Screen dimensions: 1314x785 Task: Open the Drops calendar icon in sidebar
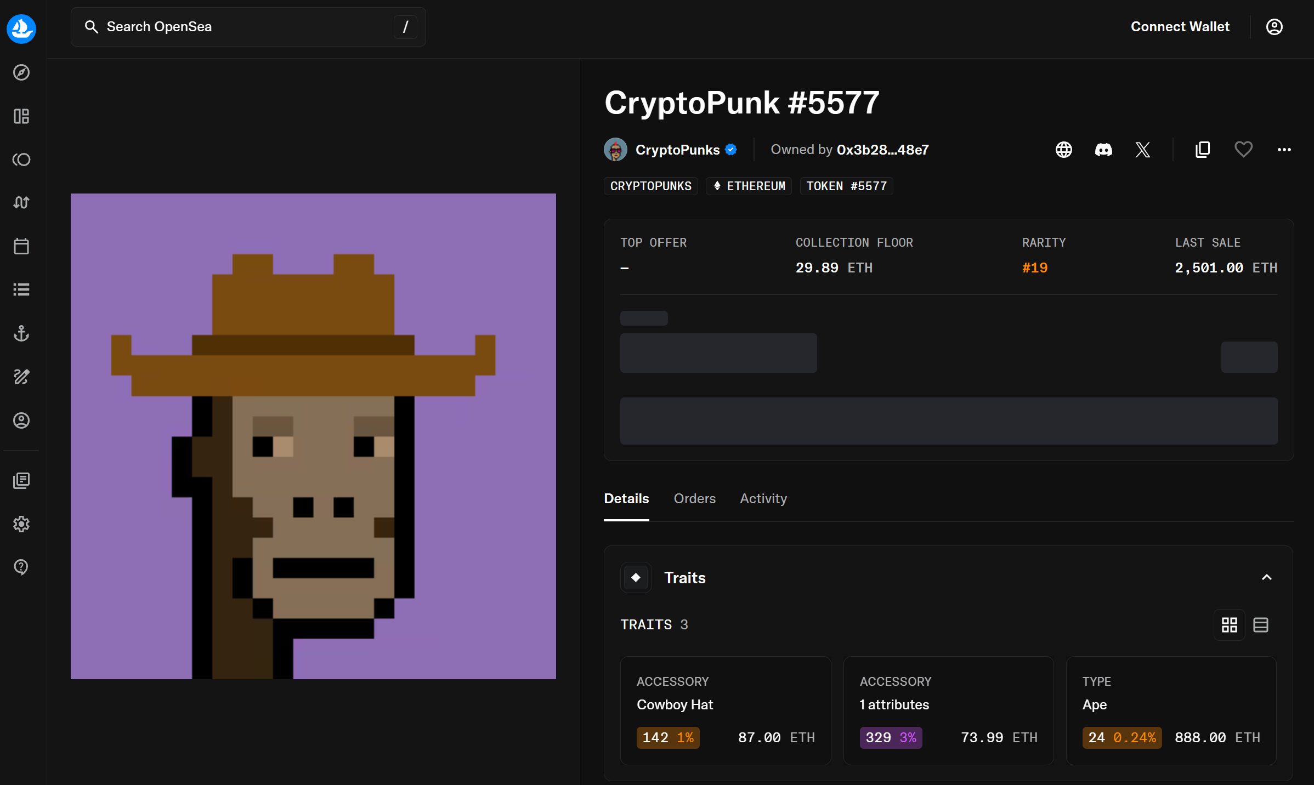pyautogui.click(x=21, y=246)
